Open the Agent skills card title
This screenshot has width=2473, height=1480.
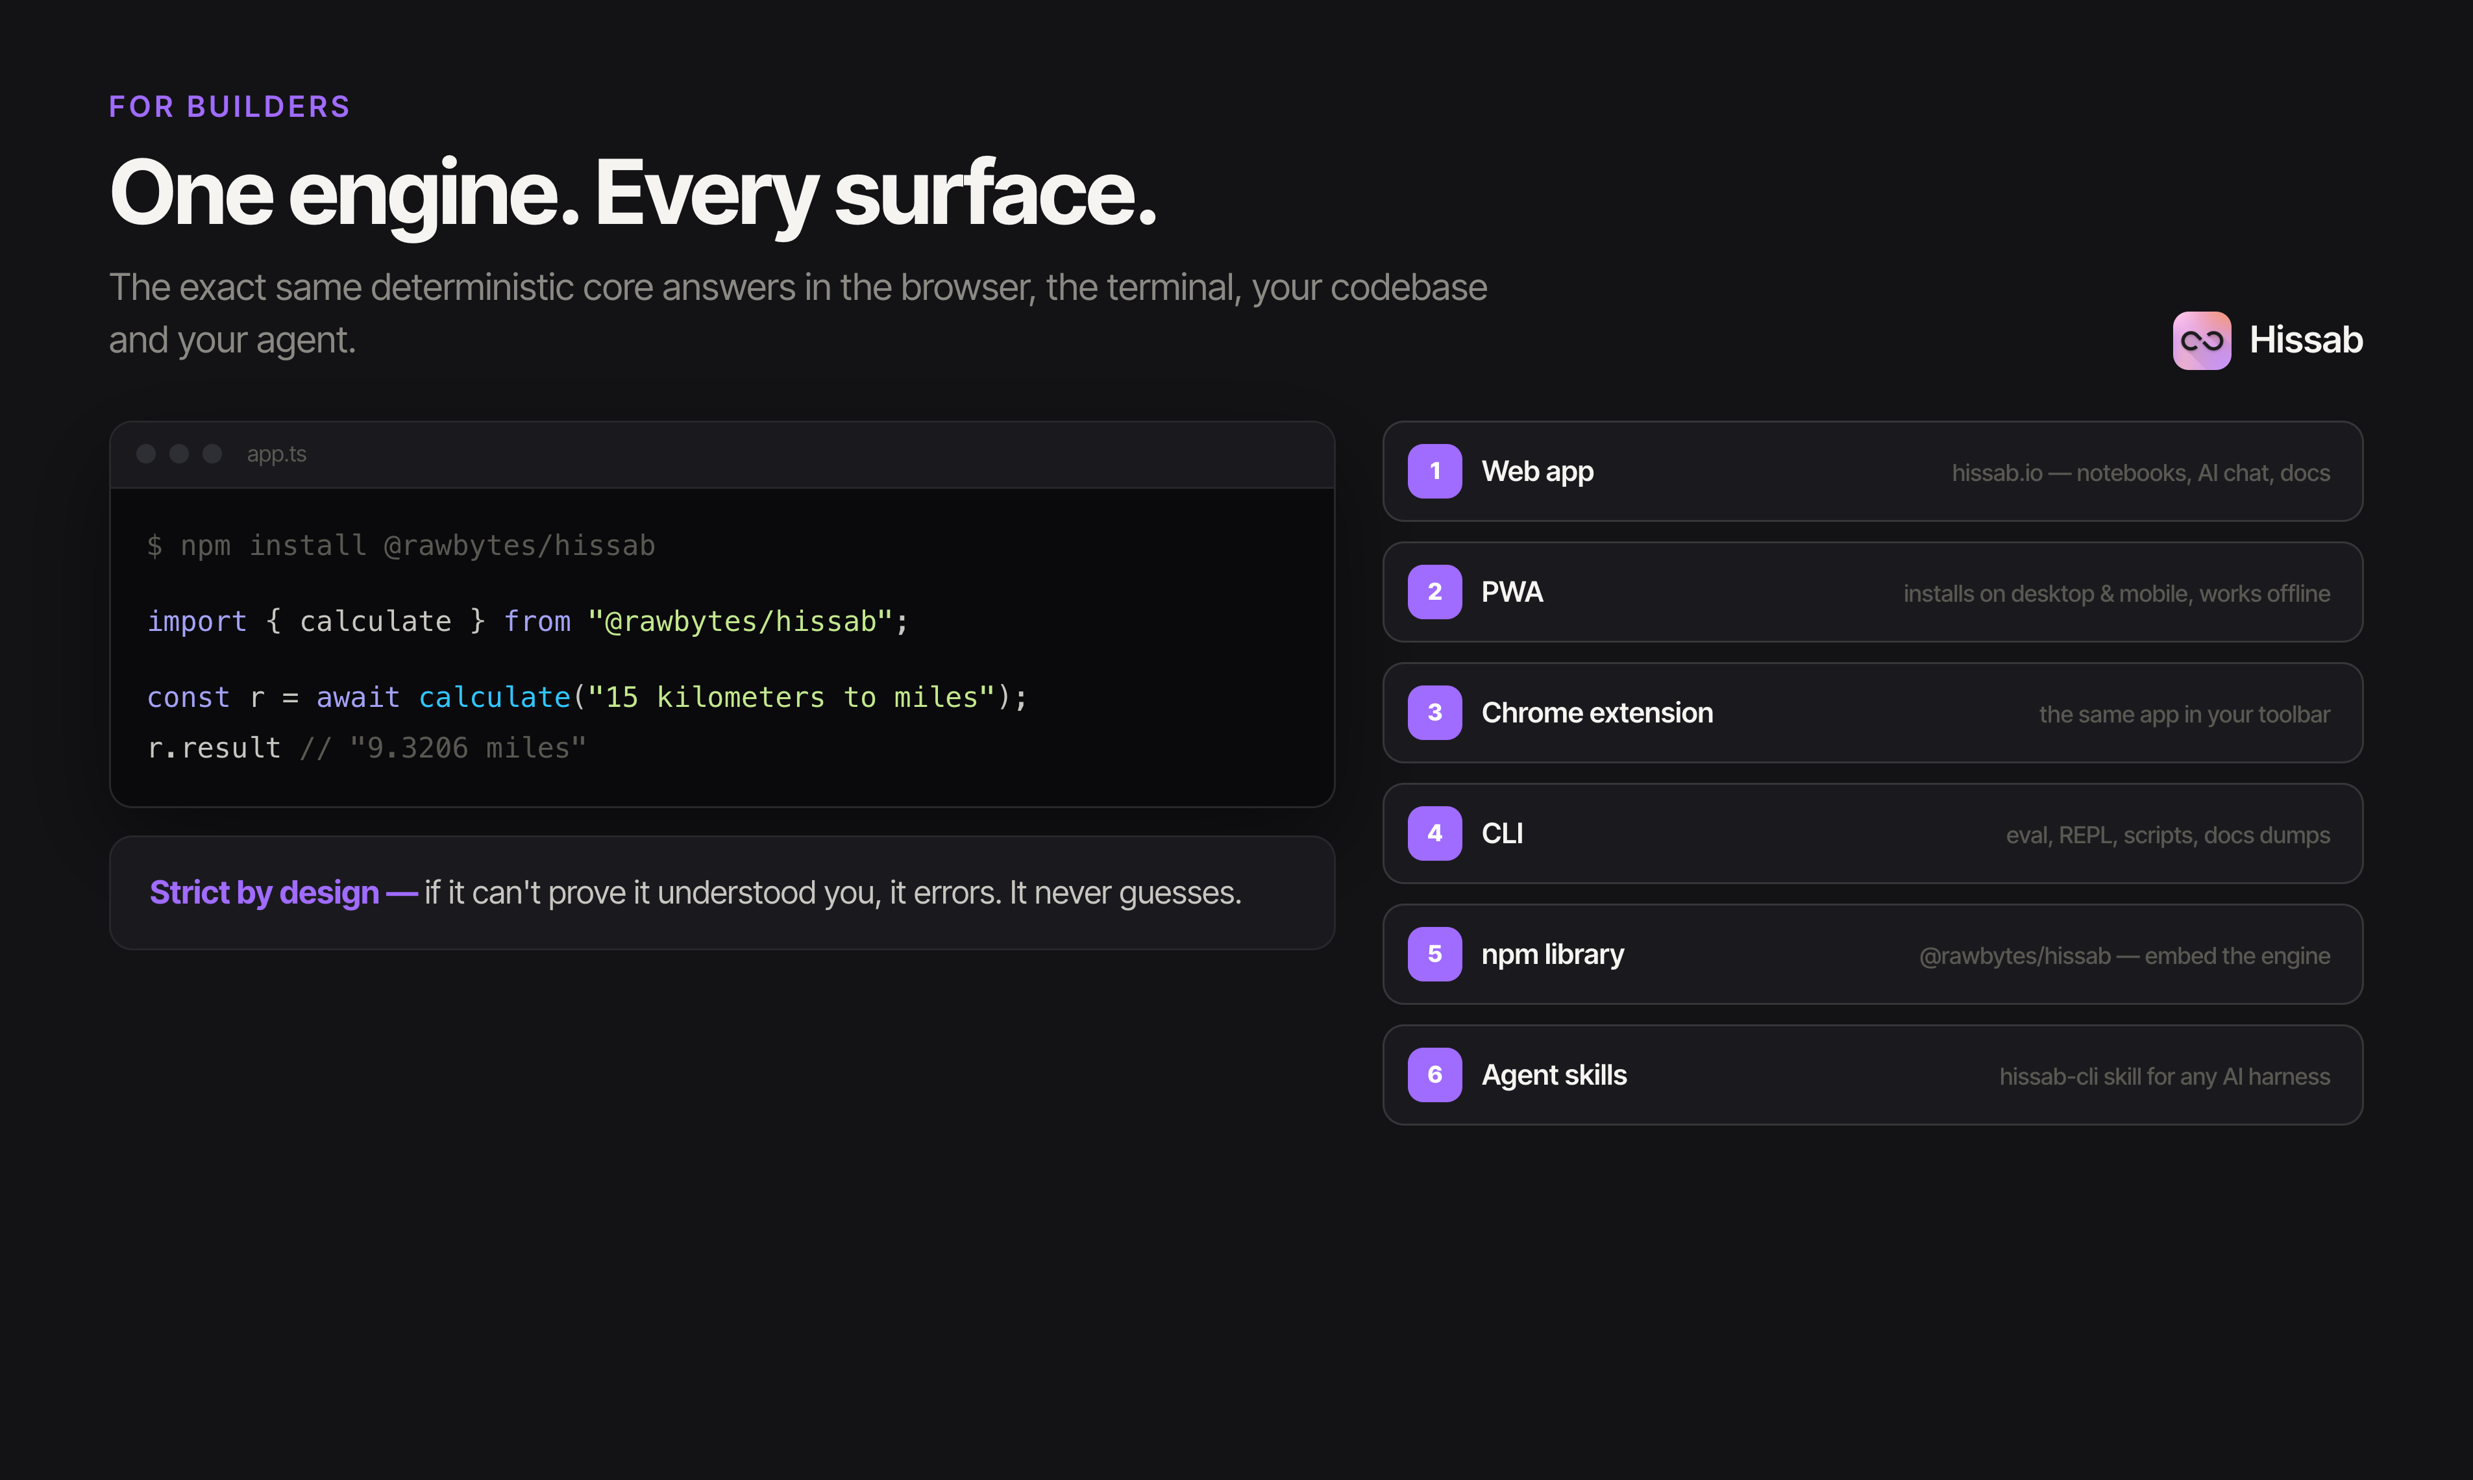coord(1554,1075)
